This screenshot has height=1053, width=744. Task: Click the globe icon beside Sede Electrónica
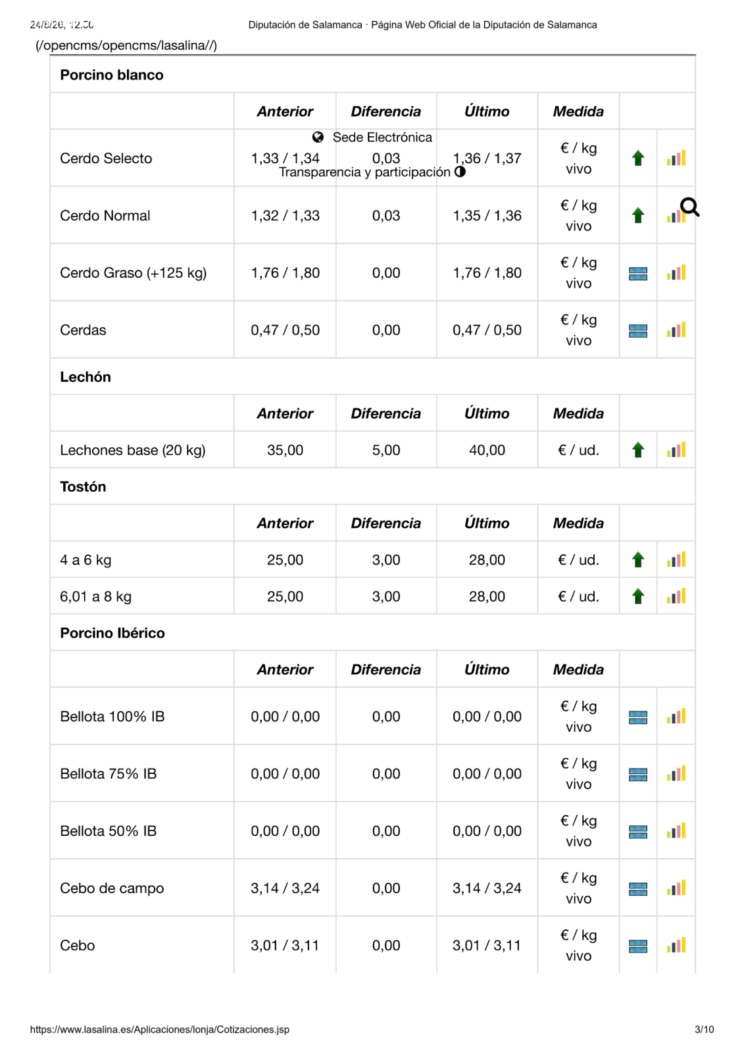tap(318, 137)
